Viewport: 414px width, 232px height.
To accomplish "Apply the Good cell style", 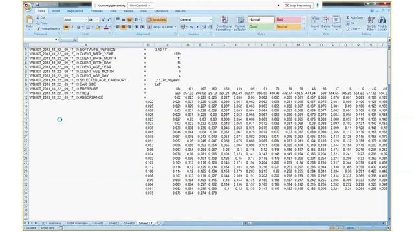I will coord(261,26).
